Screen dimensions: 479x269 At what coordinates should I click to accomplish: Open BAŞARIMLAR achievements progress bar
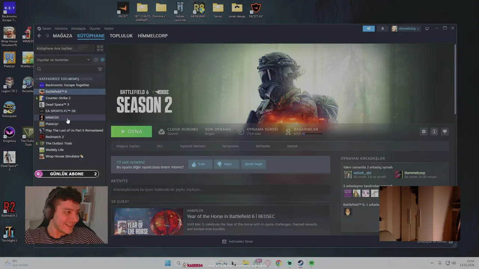point(312,133)
